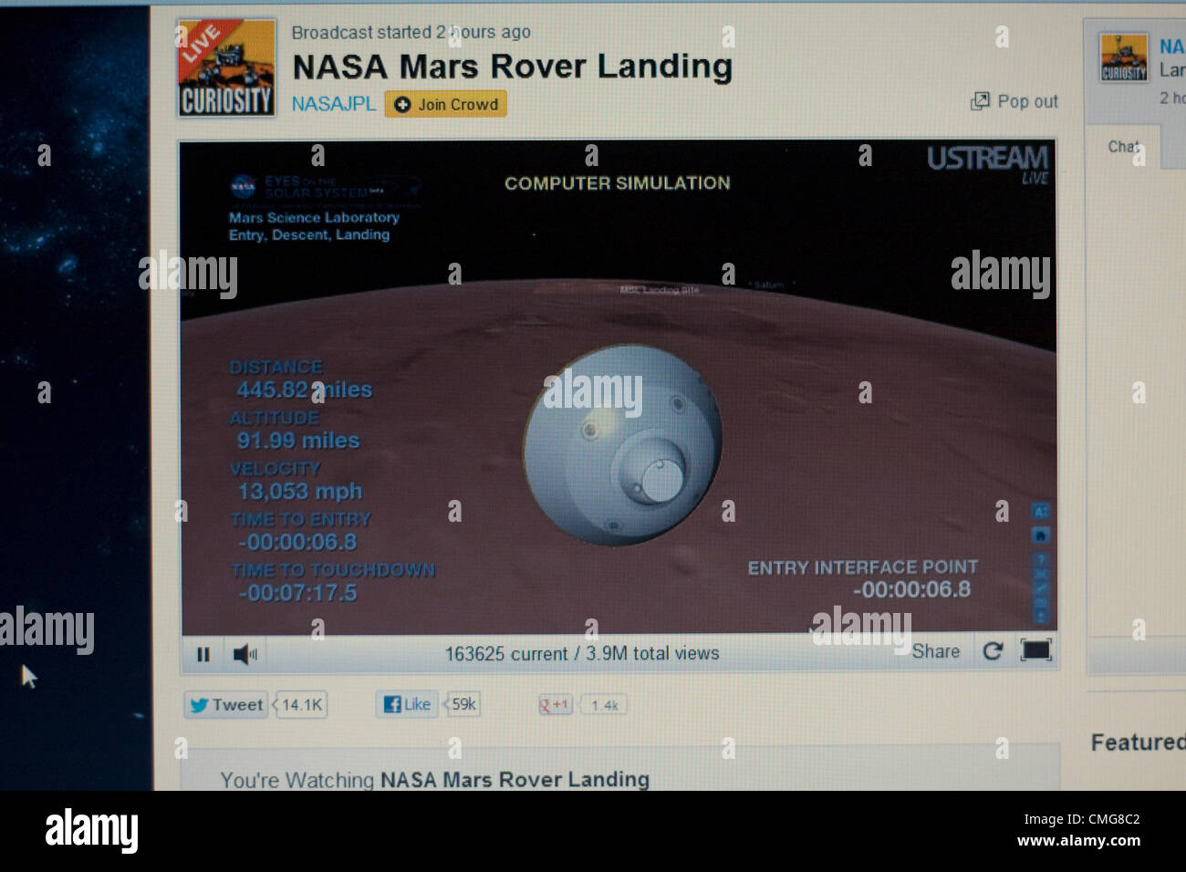
Task: Click the Twitter bird icon
Action: [x=199, y=705]
